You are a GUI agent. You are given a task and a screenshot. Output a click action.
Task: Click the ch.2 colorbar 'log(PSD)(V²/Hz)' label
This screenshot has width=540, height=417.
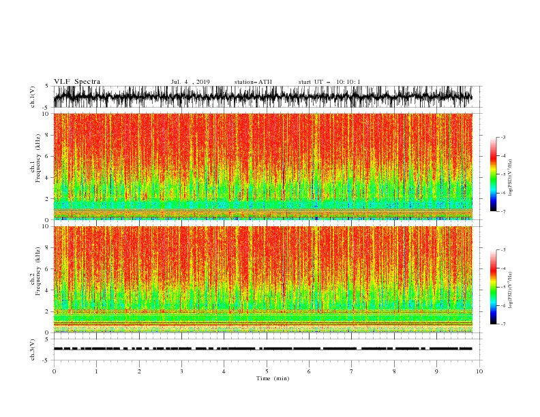(510, 290)
